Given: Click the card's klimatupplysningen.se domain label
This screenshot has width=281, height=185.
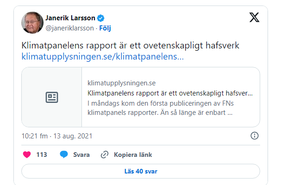Looking at the screenshot, I should [x=121, y=83].
